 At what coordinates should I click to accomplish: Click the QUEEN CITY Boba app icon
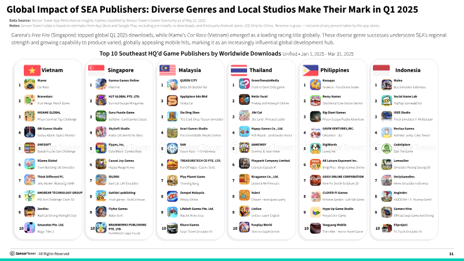[x=172, y=84]
